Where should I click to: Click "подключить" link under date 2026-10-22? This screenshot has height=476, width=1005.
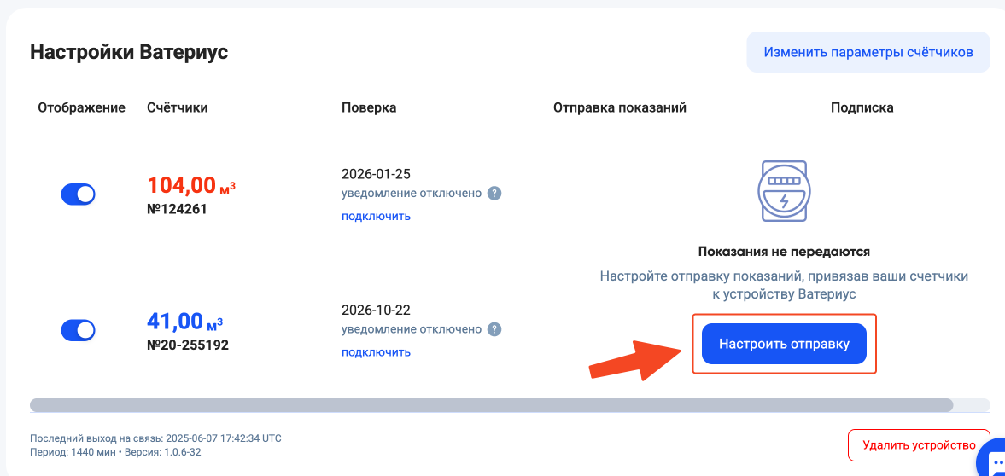(376, 352)
